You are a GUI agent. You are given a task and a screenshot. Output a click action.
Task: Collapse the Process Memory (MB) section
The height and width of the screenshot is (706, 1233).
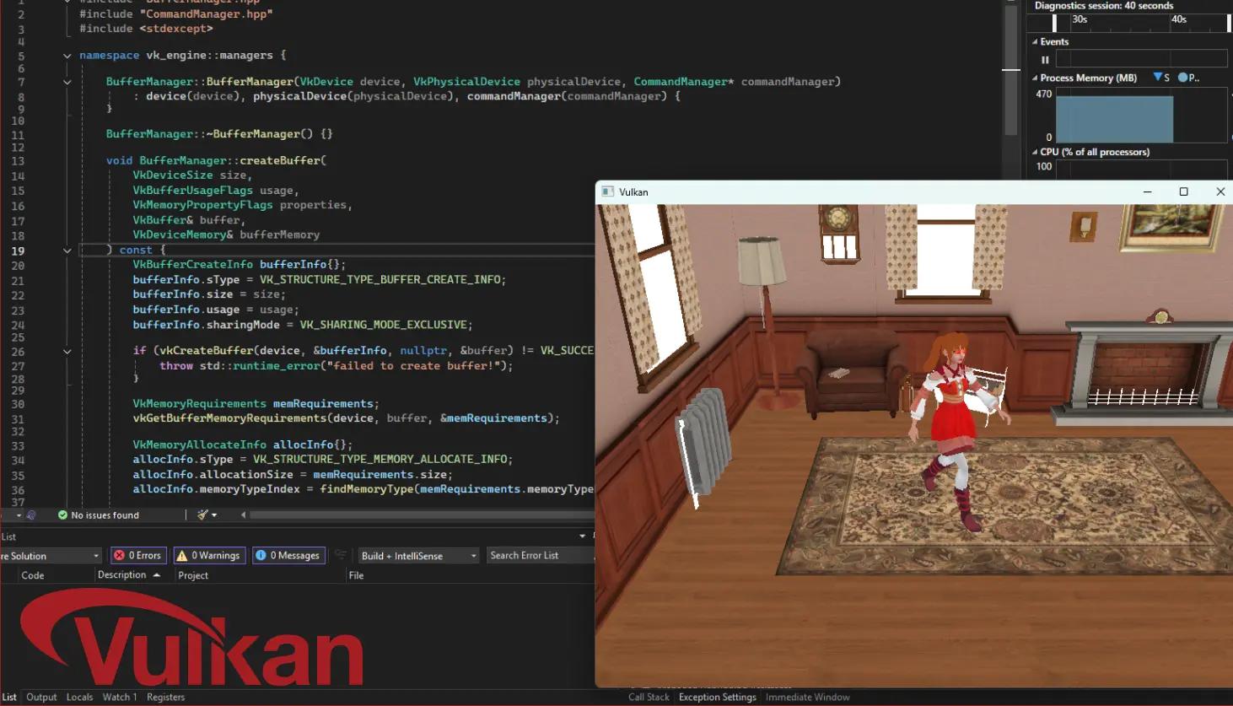tap(1035, 78)
